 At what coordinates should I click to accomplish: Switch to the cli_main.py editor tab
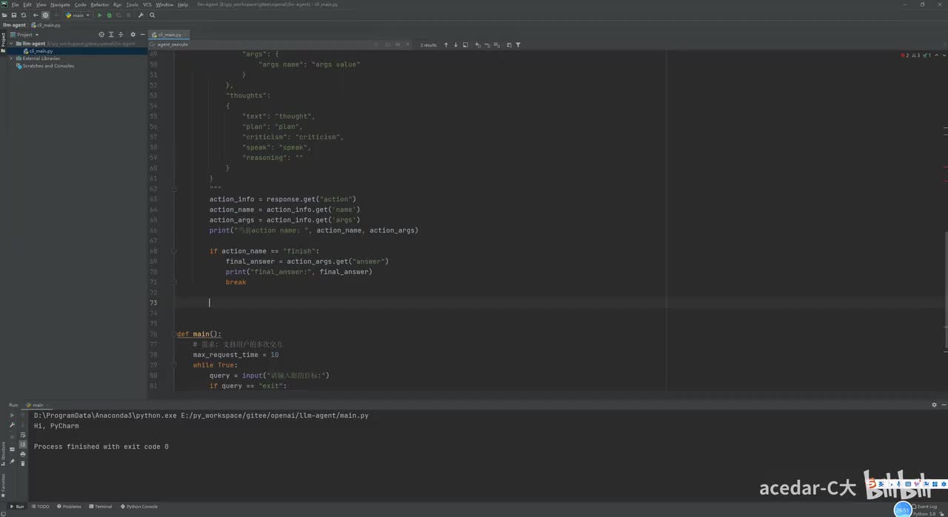[x=170, y=35]
